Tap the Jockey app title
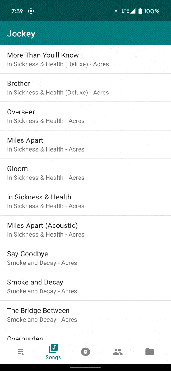The image size is (171, 371). (21, 34)
